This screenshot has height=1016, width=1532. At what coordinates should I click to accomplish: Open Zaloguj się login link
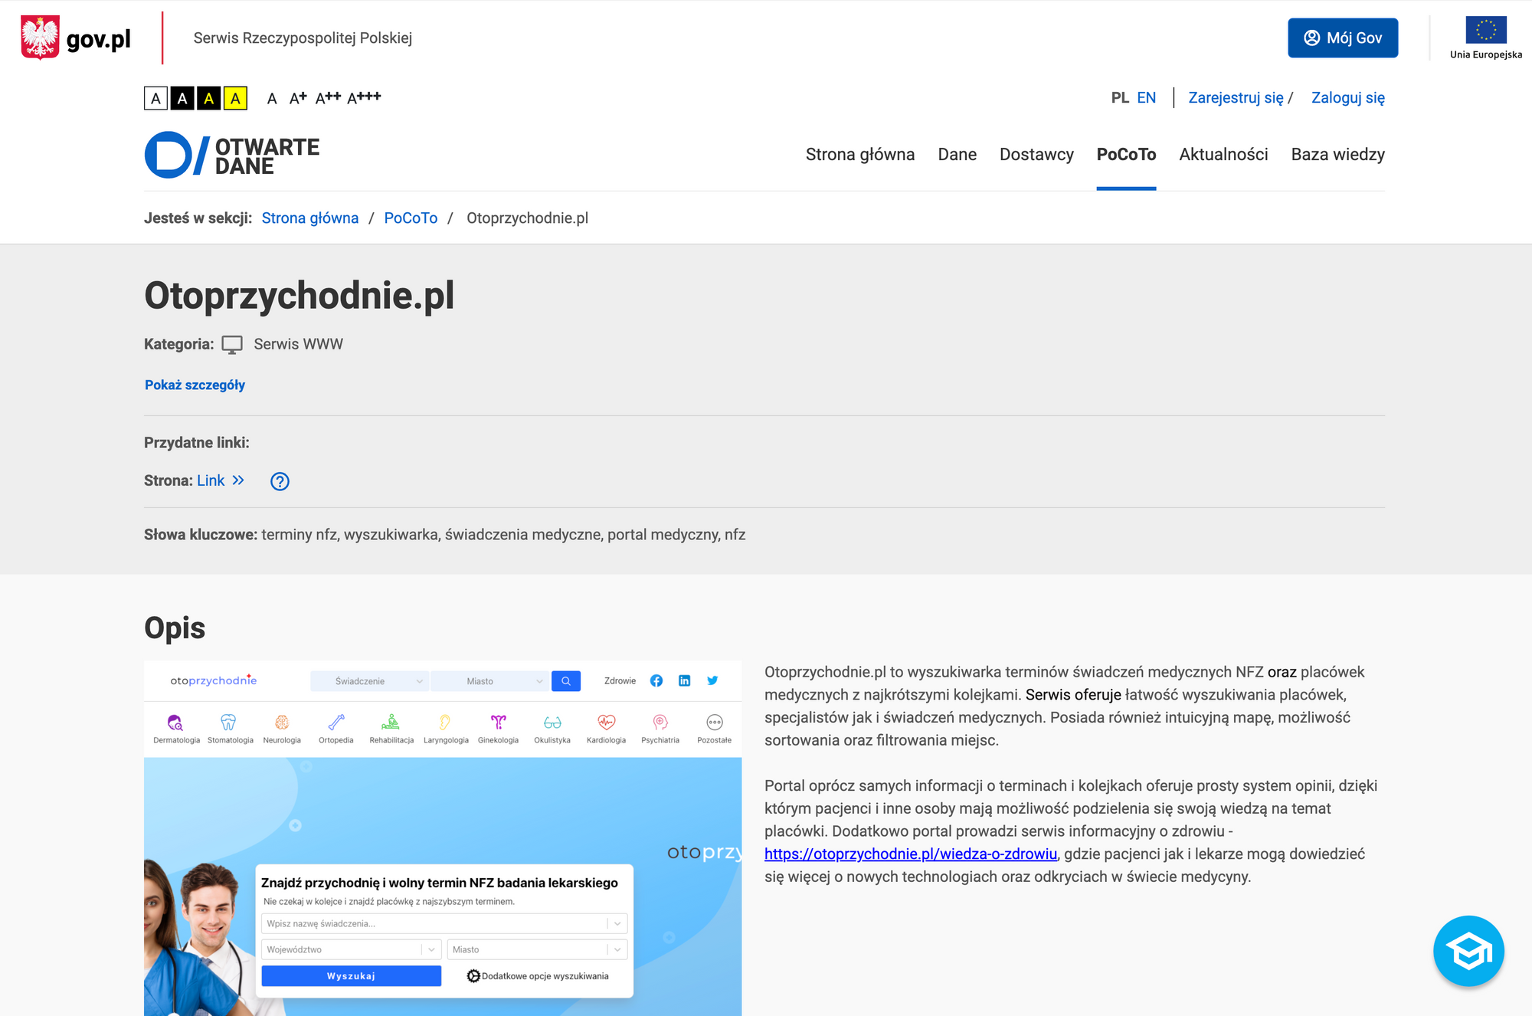1347,98
